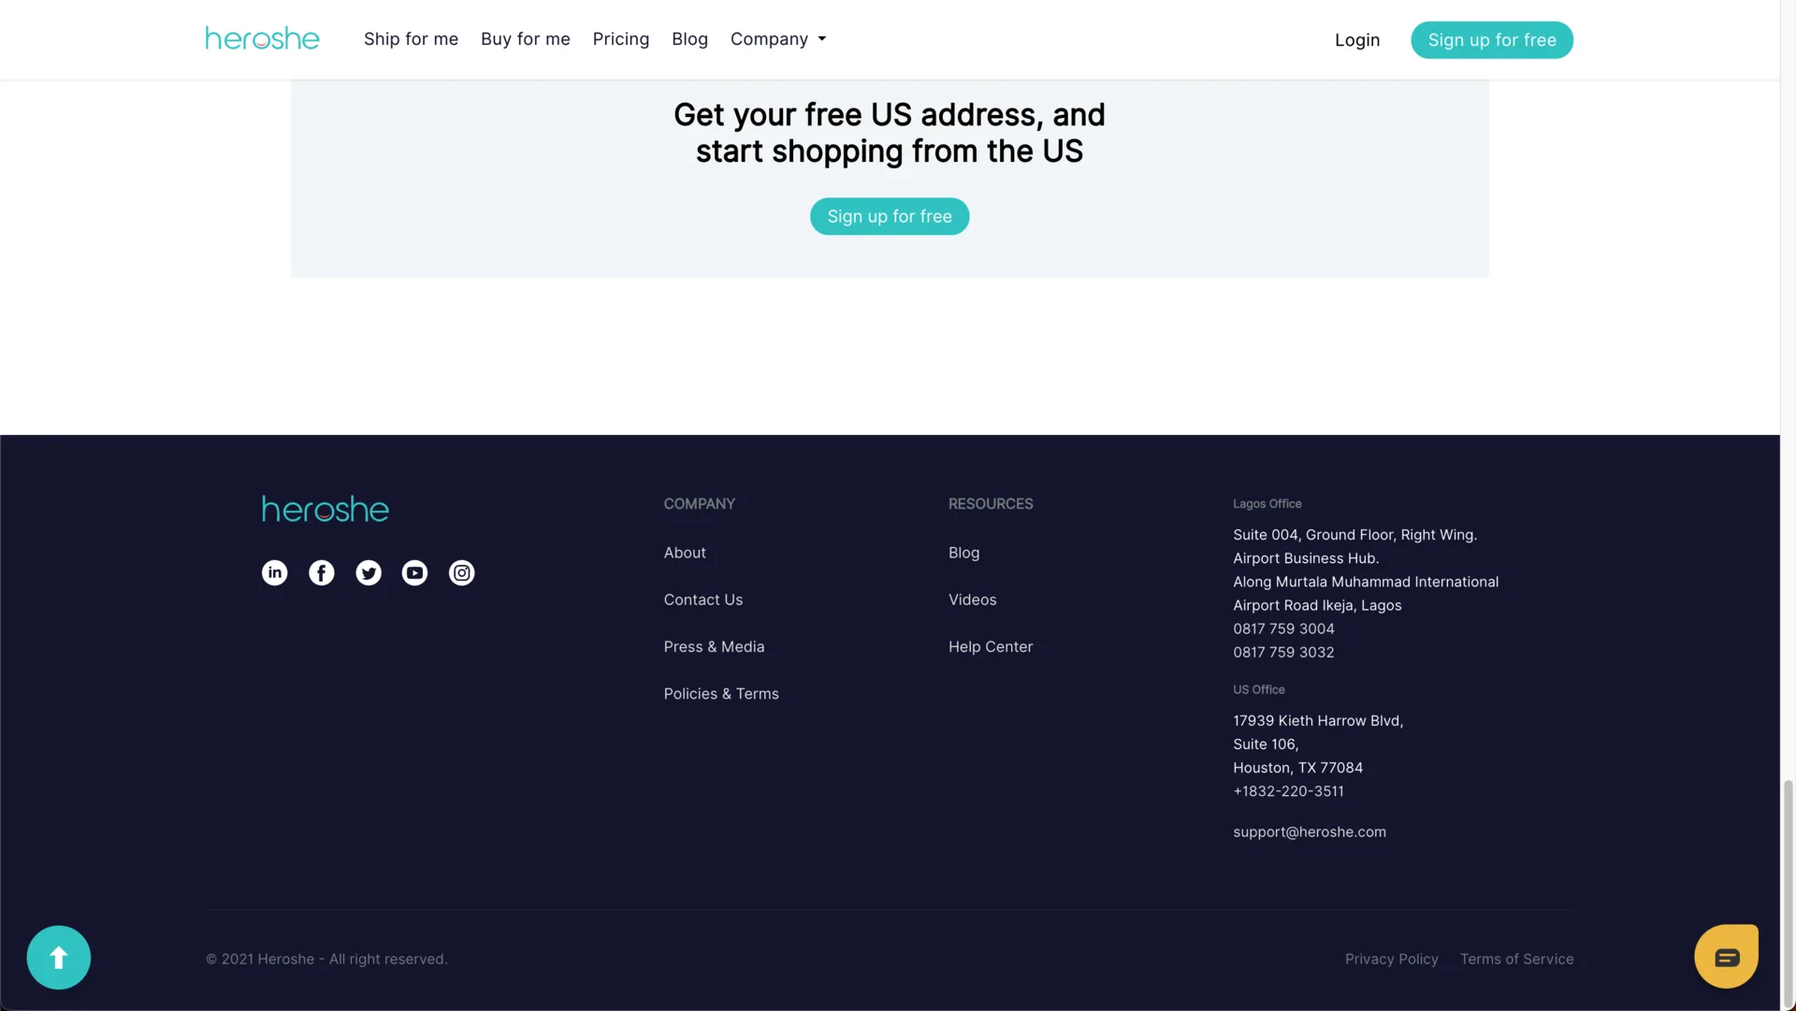Screen dimensions: 1796x1011
Task: Open the About footer link
Action: click(x=685, y=553)
